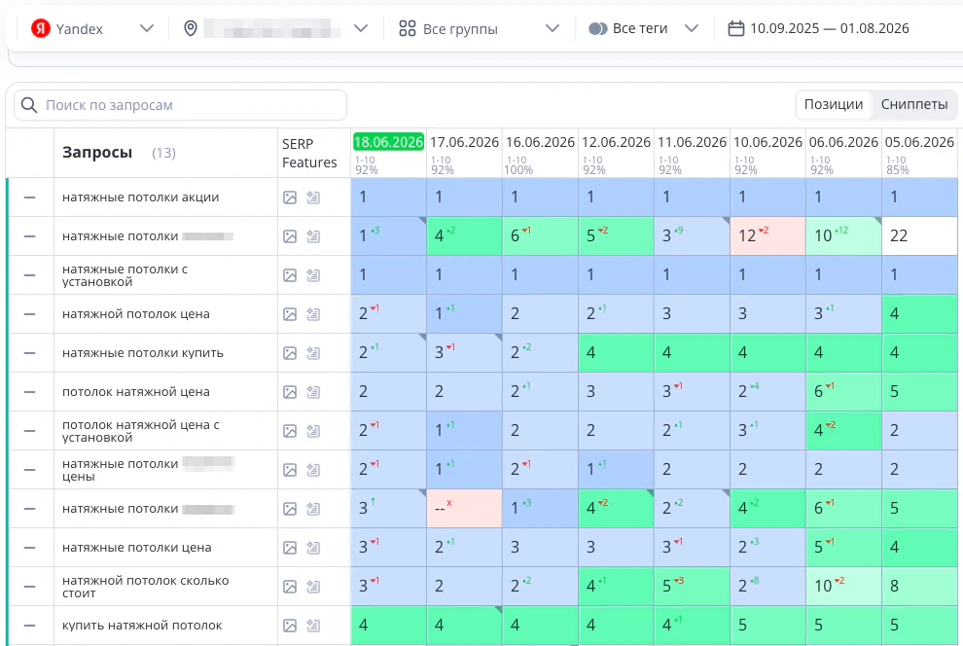The height and width of the screenshot is (646, 963).
Task: Click the minus icon for натяжные потолки акции
Action: (29, 197)
